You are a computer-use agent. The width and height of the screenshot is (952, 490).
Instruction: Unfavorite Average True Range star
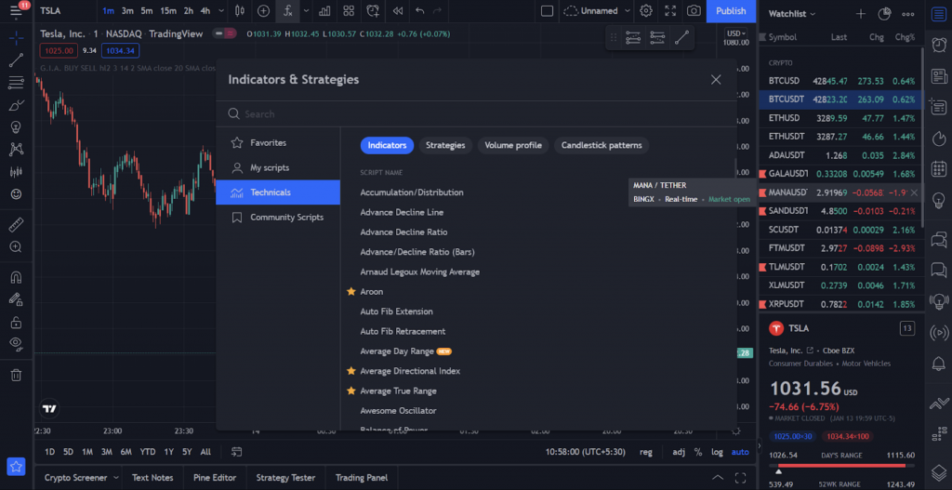click(350, 391)
